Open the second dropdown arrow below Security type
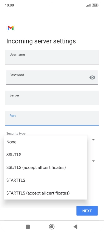 pyautogui.click(x=93, y=161)
